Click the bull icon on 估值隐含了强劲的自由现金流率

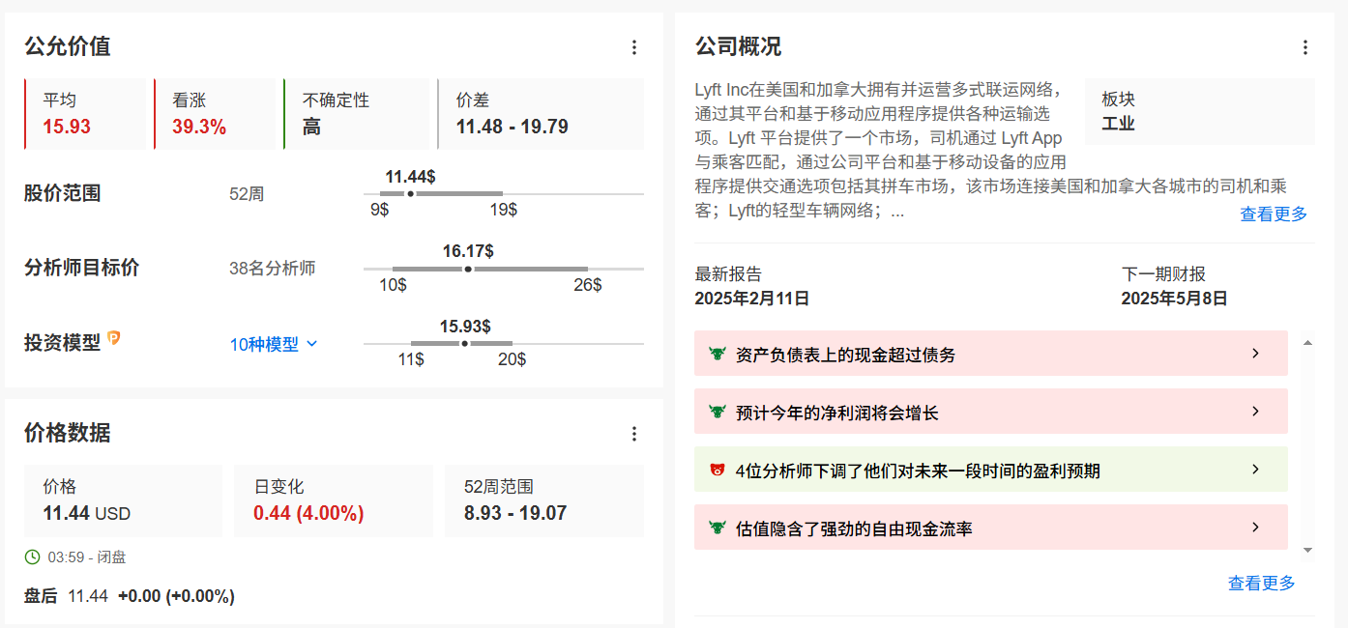click(x=718, y=528)
